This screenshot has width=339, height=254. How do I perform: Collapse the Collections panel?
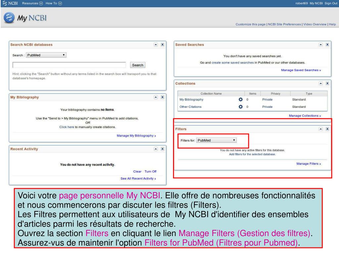(x=320, y=83)
